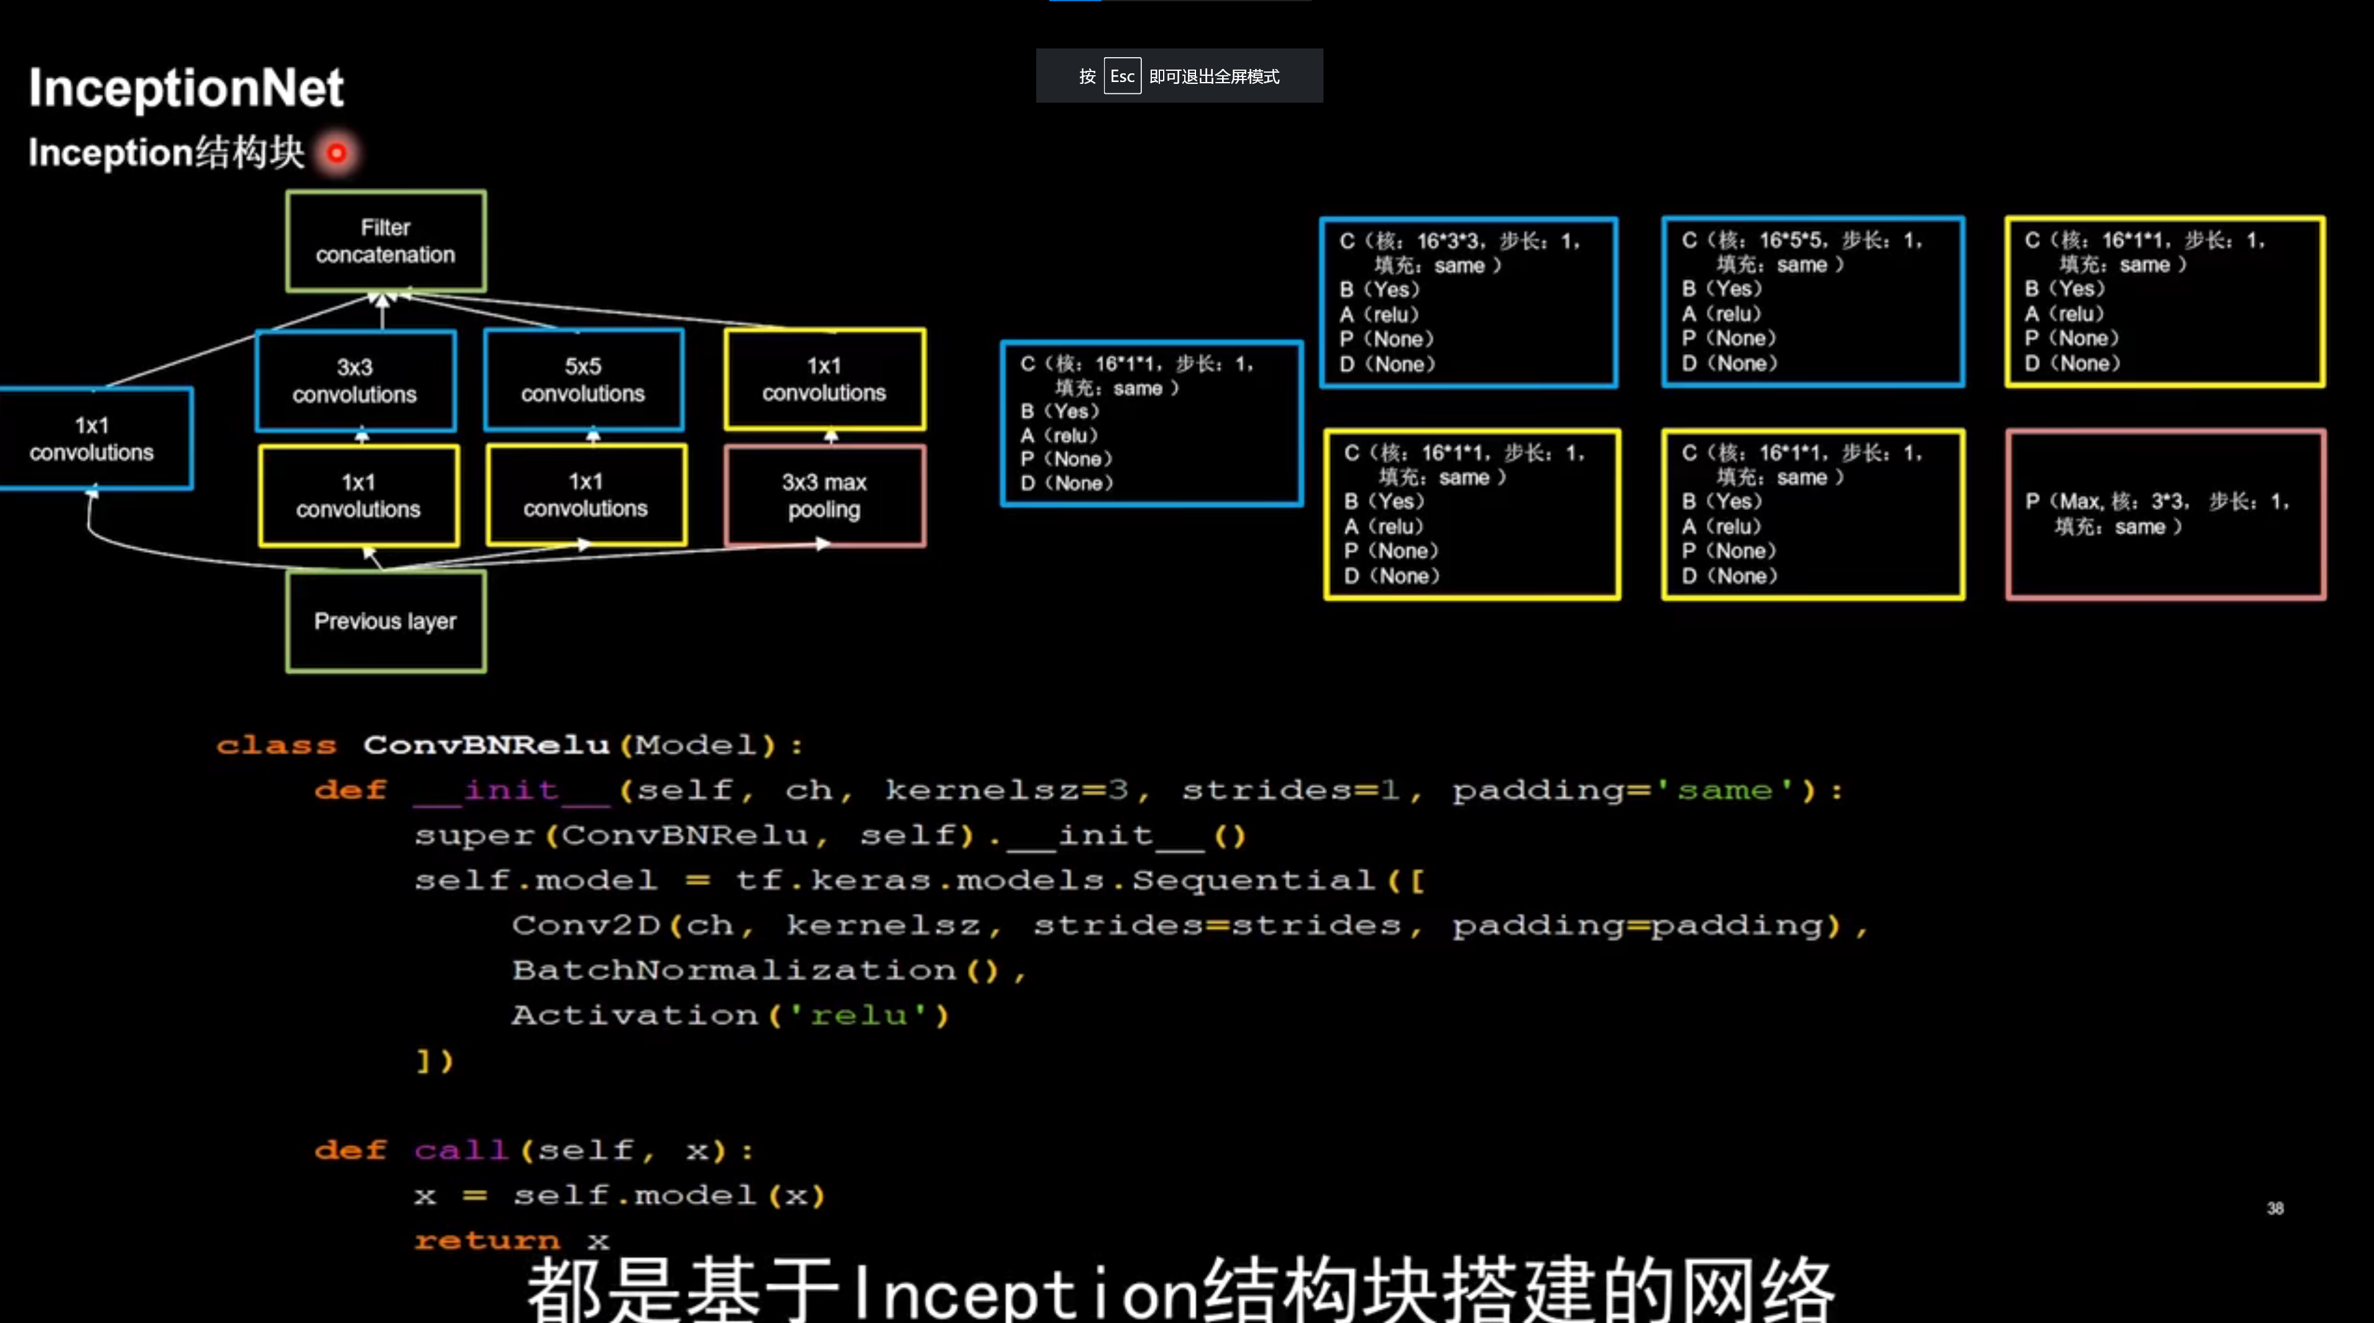The height and width of the screenshot is (1323, 2374).
Task: Select the blue parameter box with 核: 16*3*3
Action: 1467,301
